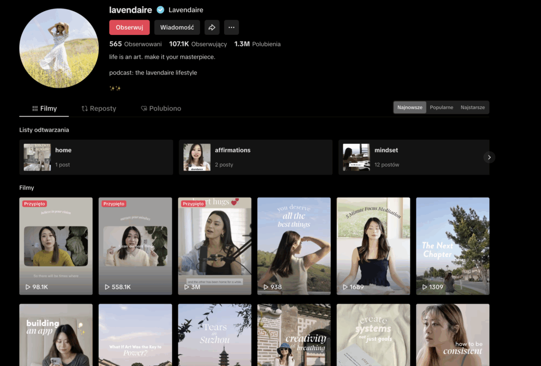Open The Next Chapter video thumbnail

pyautogui.click(x=452, y=246)
